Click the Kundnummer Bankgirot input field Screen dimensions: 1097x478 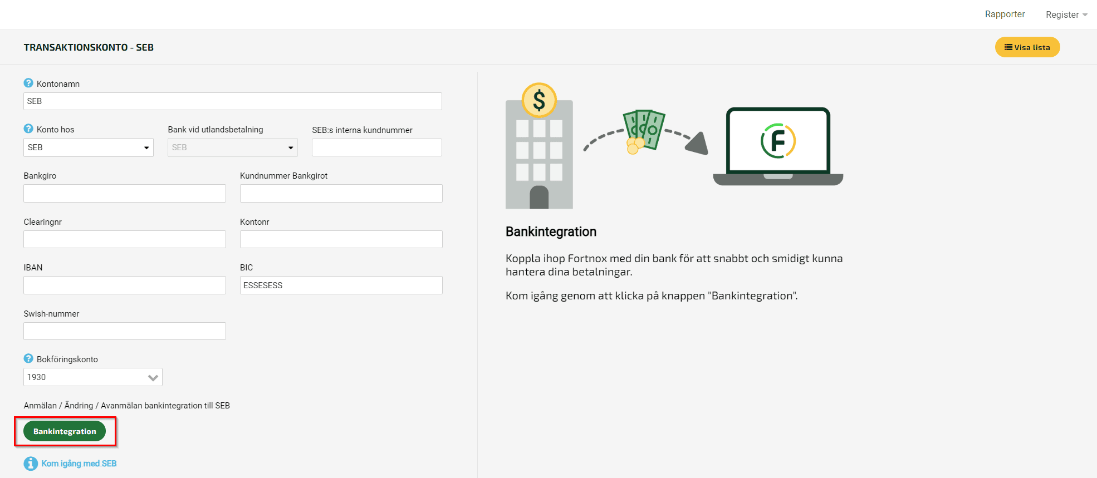(341, 193)
